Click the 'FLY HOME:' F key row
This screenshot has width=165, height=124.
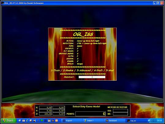tap(71, 51)
